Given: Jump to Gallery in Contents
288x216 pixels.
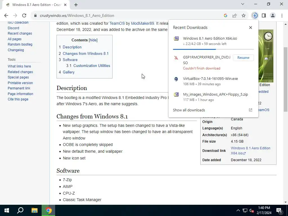Looking at the screenshot, I should point(69,72).
